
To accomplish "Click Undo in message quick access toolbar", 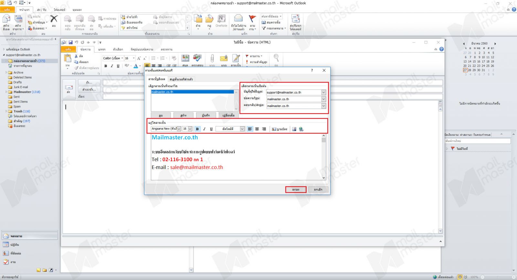I will pos(77,42).
